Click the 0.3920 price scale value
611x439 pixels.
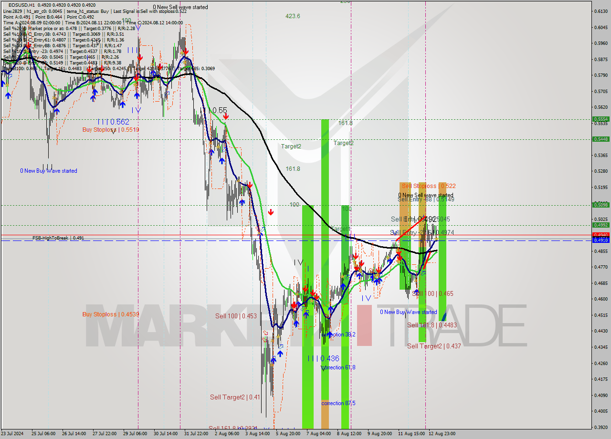pos(600,427)
